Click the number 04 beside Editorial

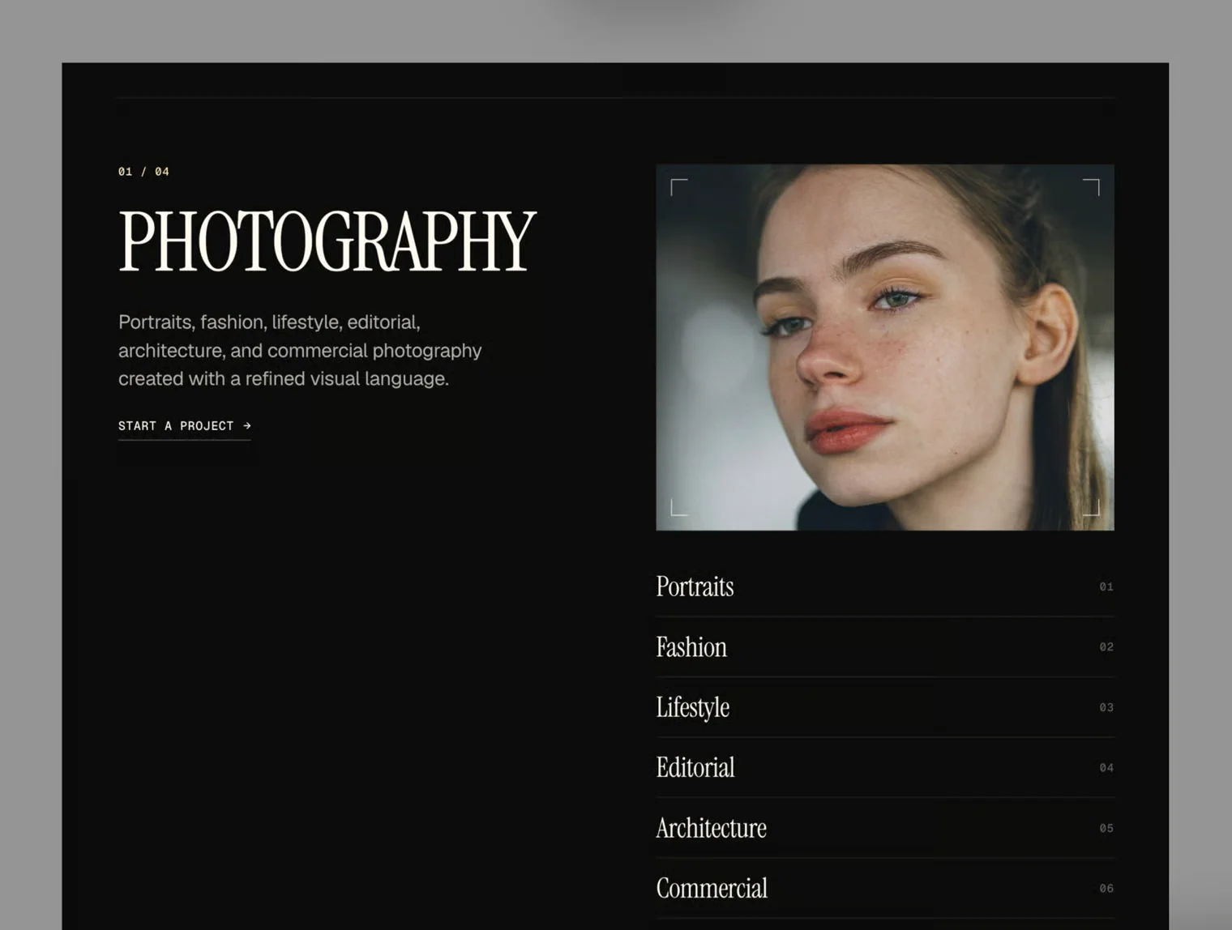1106,768
